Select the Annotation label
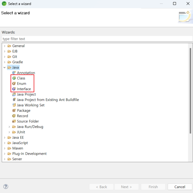193x193 pixels. tap(26, 73)
